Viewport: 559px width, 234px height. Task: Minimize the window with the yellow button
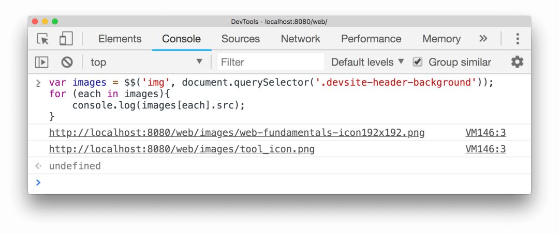click(x=45, y=21)
